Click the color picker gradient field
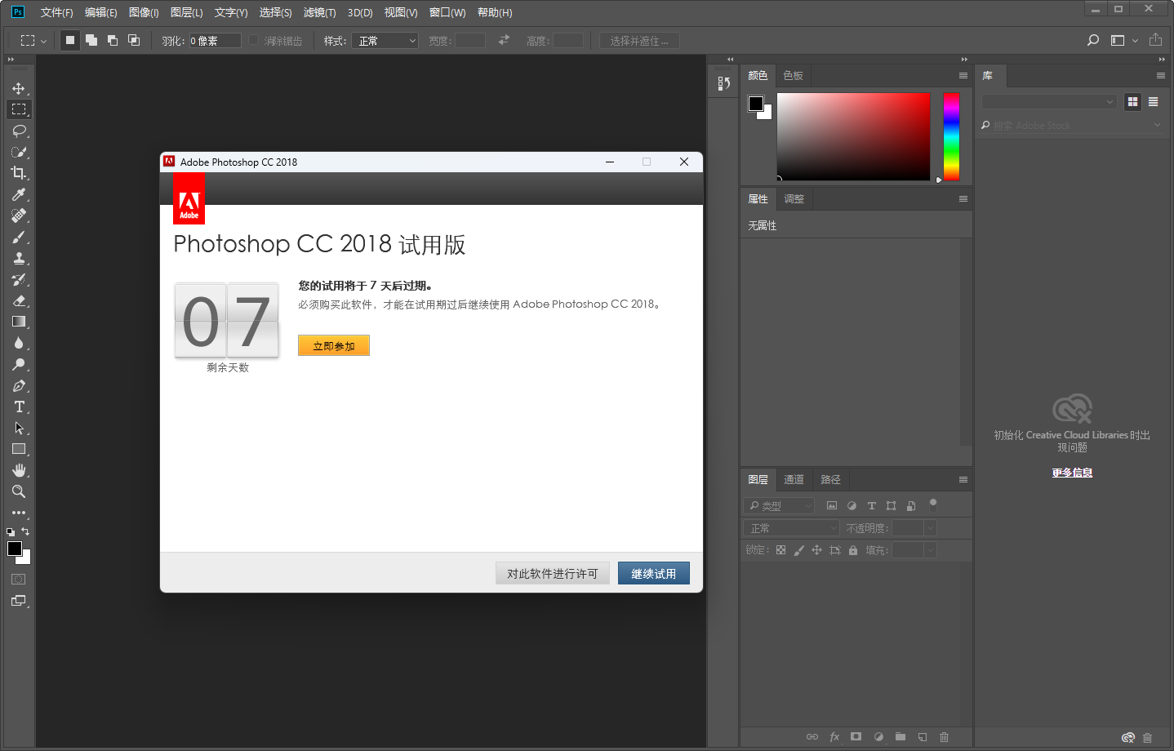This screenshot has width=1174, height=751. point(853,136)
